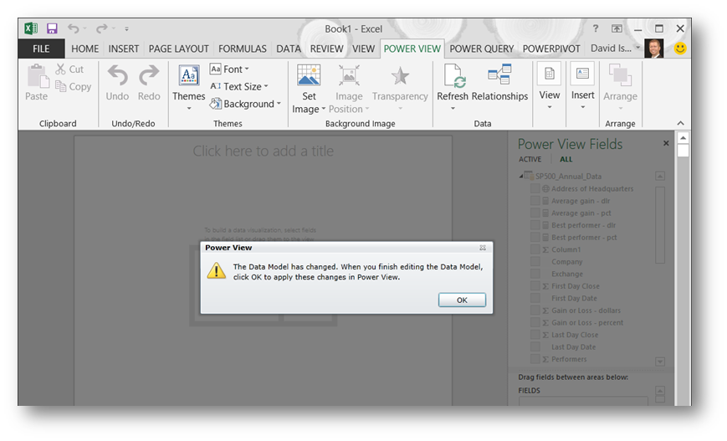Open the Insert group dropdown
Image resolution: width=727 pixels, height=441 pixels.
pos(583,87)
